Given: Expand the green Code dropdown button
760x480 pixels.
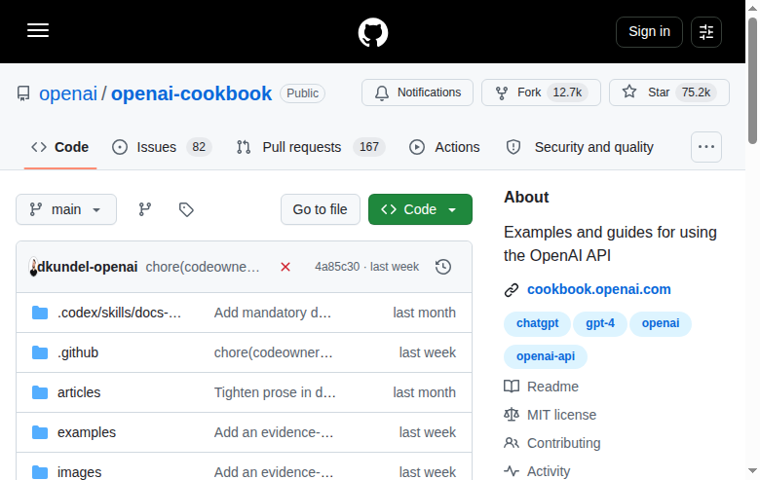Looking at the screenshot, I should click(x=420, y=209).
